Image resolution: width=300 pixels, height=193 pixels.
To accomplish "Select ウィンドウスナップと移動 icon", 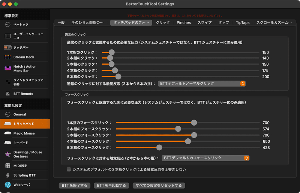I will click(8, 82).
